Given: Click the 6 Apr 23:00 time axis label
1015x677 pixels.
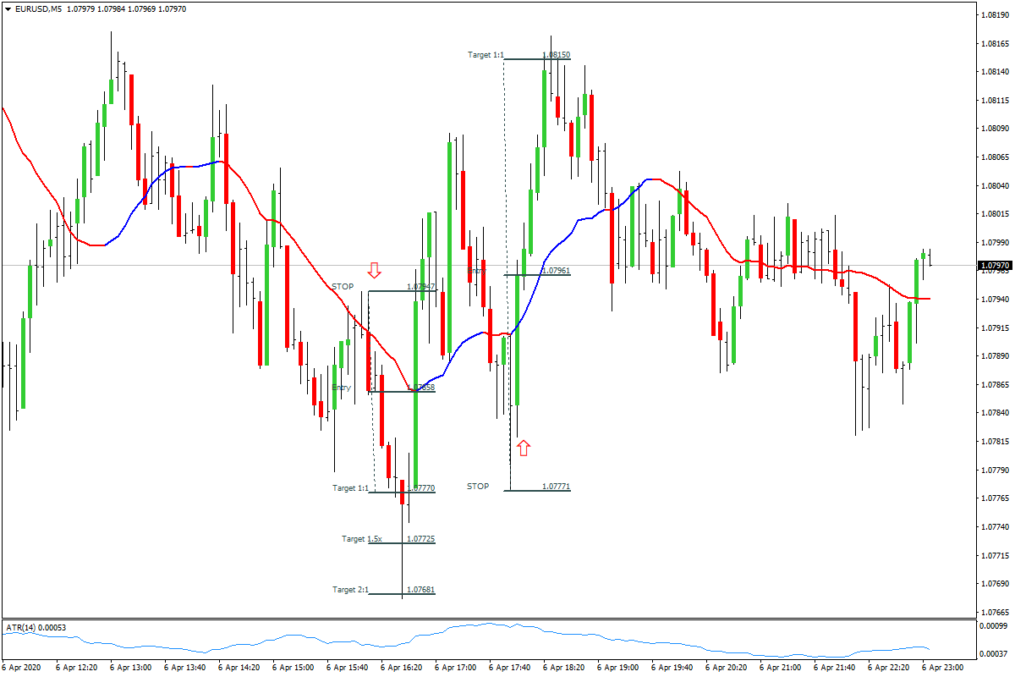Looking at the screenshot, I should pyautogui.click(x=941, y=667).
